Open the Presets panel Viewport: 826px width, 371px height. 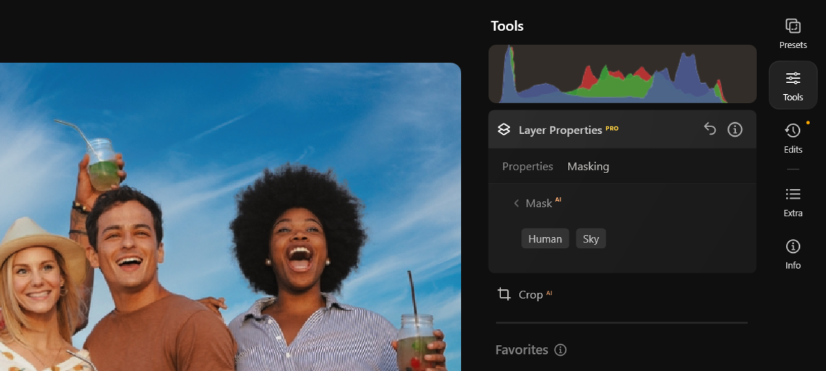(793, 34)
